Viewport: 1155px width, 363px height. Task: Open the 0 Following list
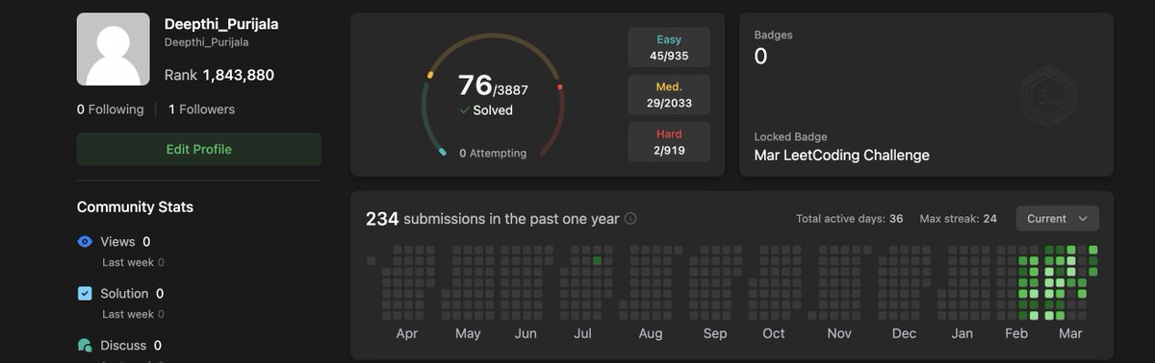[x=111, y=109]
